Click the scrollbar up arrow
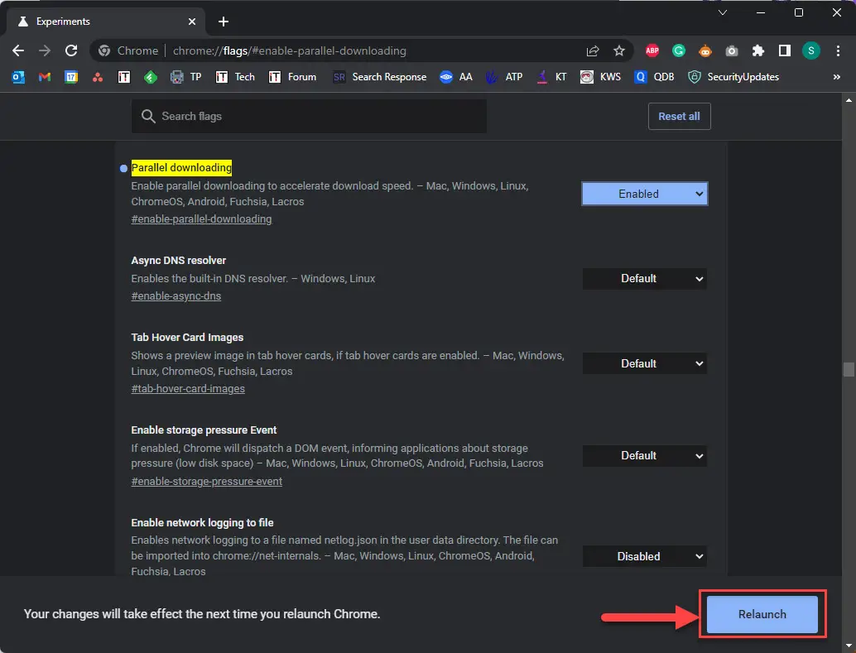This screenshot has height=653, width=856. point(849,100)
